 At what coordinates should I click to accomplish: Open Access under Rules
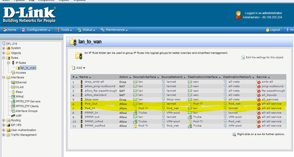pos(21,73)
